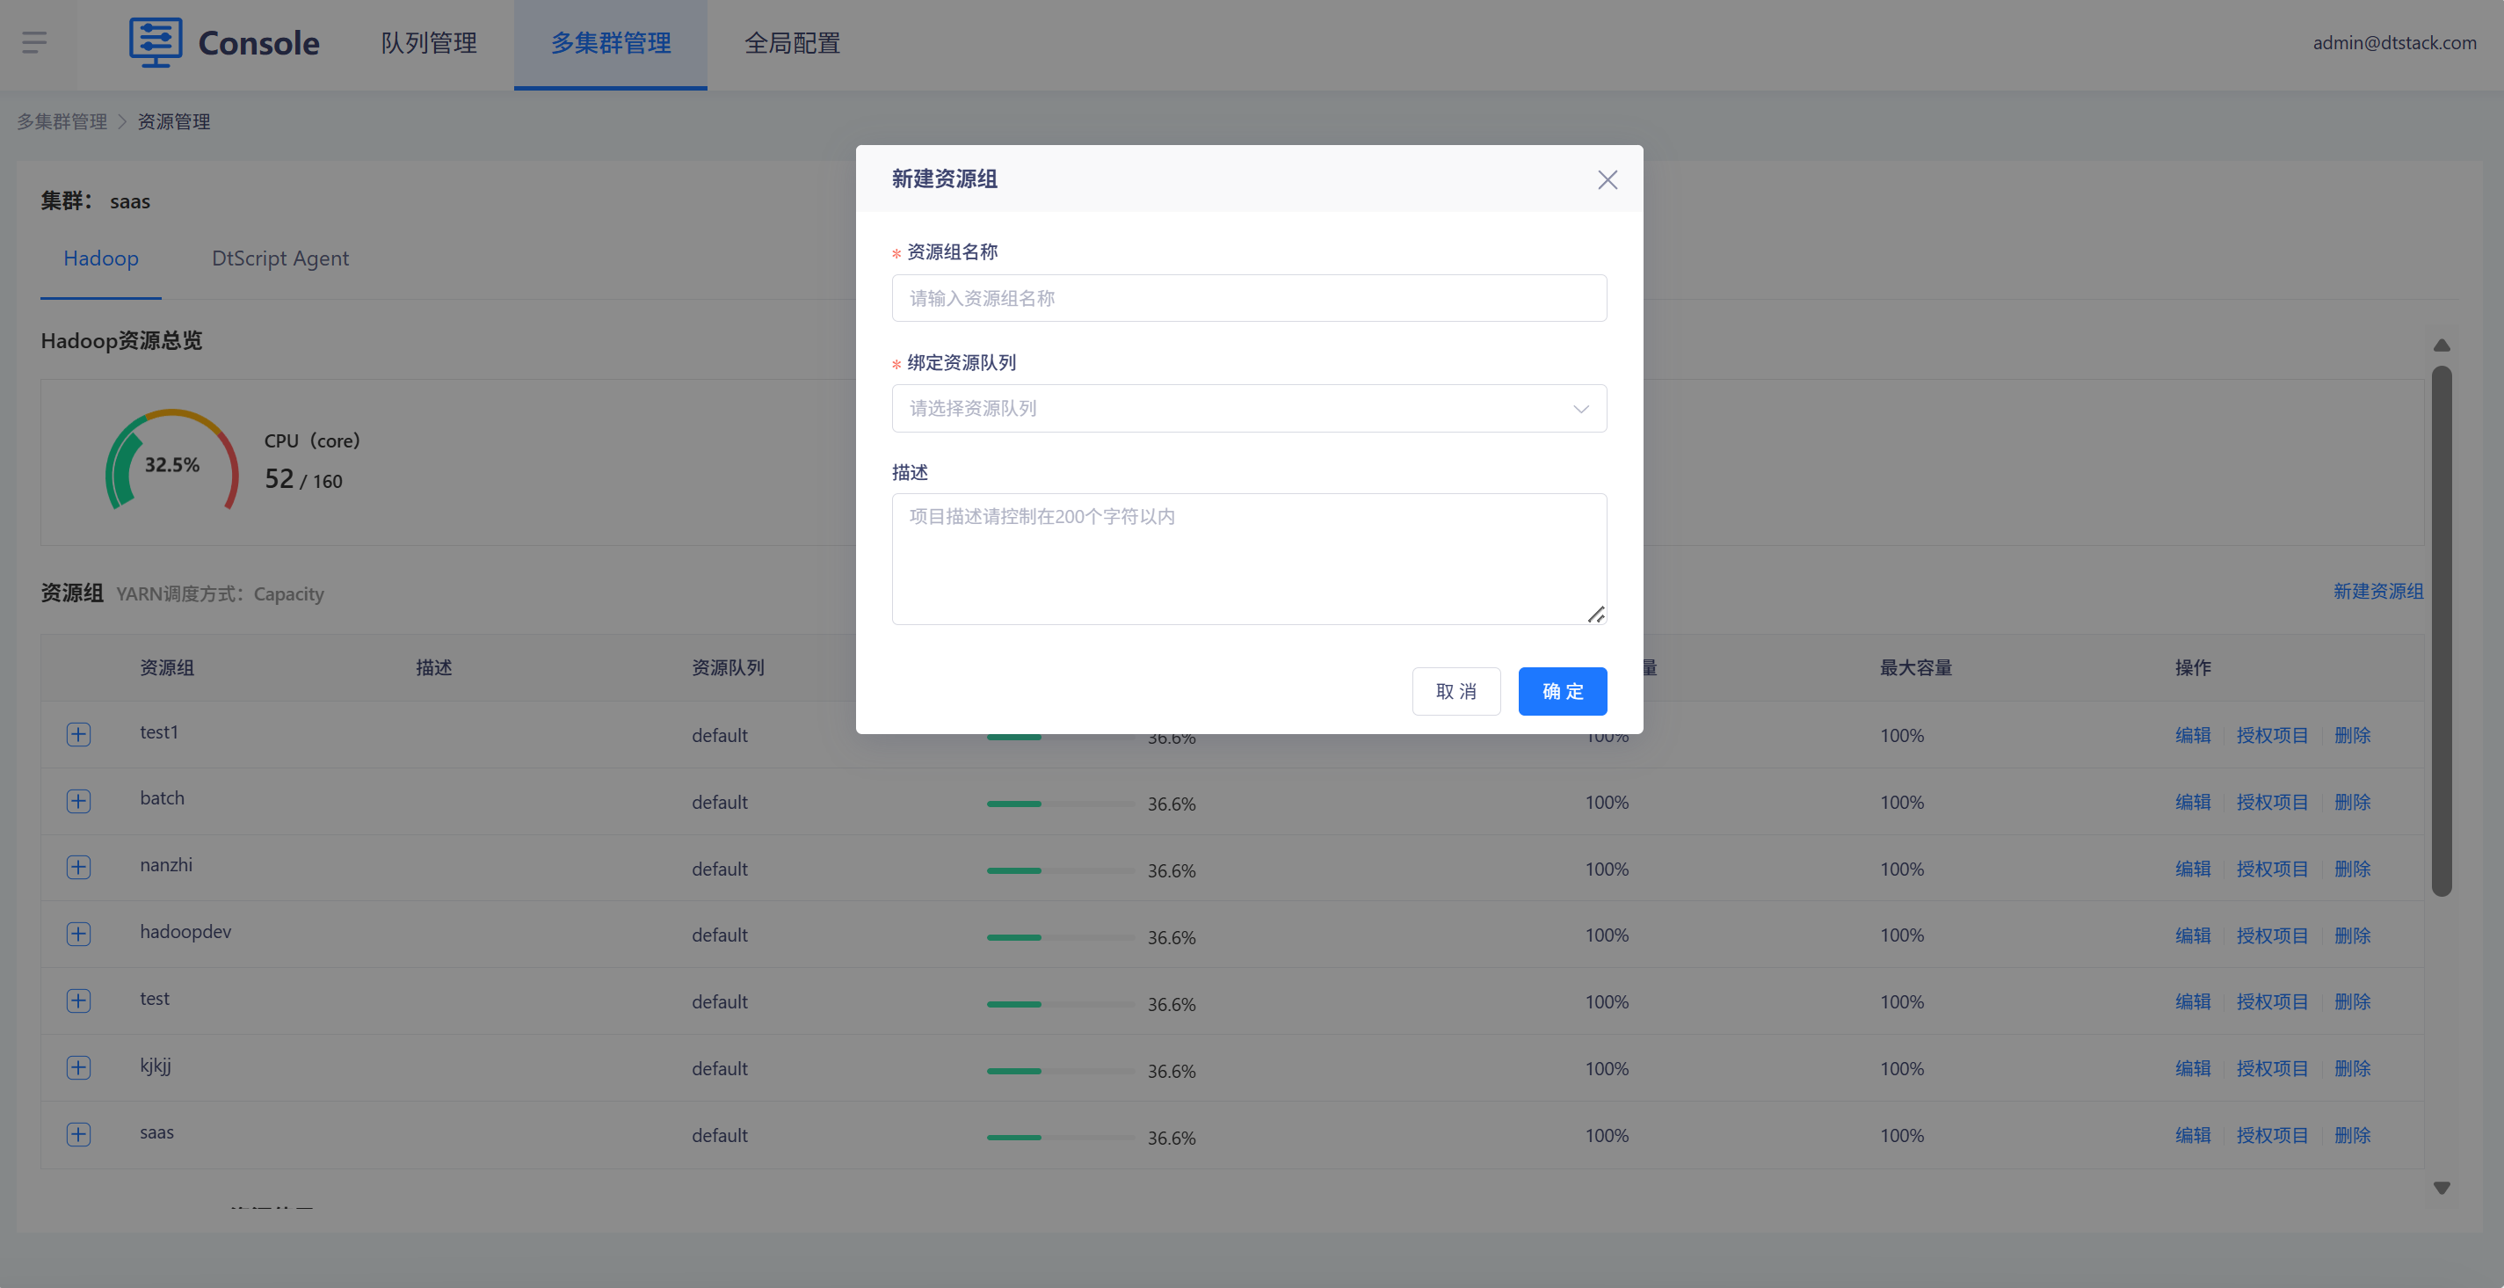Click the 52 / 160 CPU core value
Viewport: 2504px width, 1288px height.
303,479
